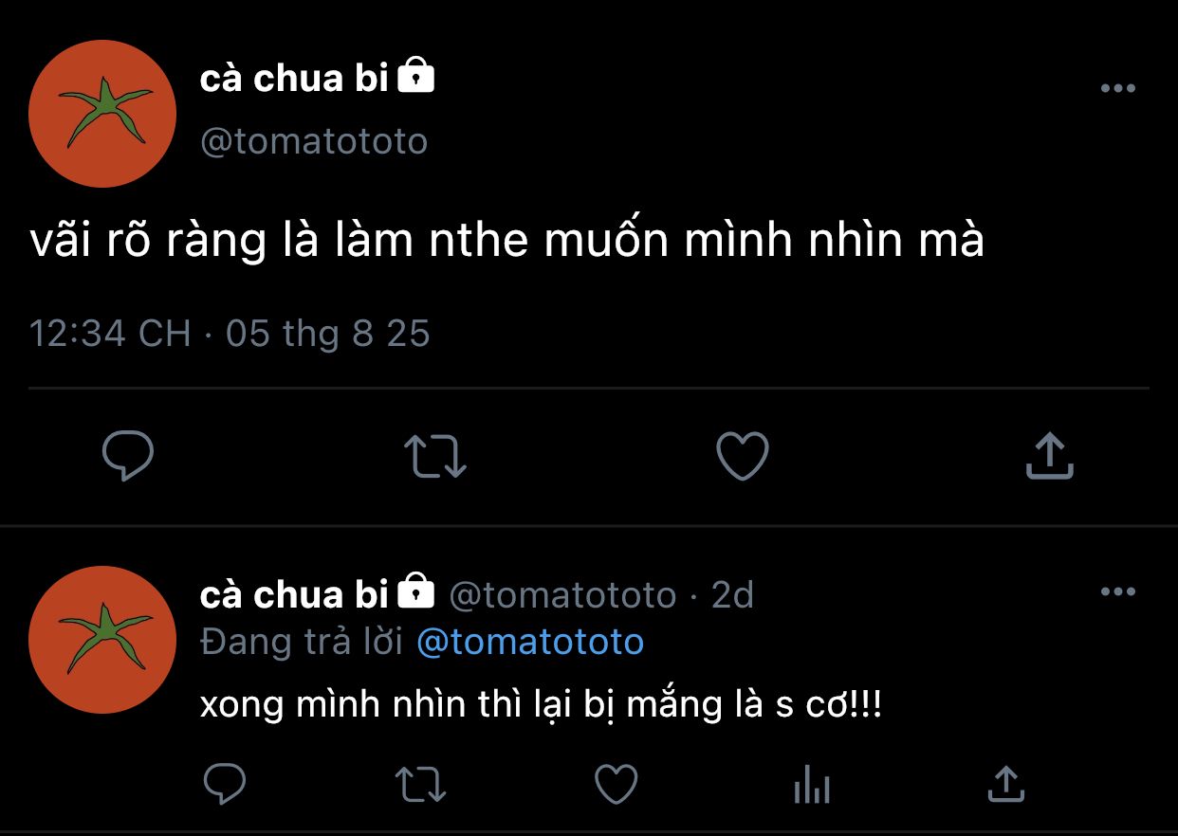1178x836 pixels.
Task: Open cà chua bi profile name at top
Action: click(294, 79)
